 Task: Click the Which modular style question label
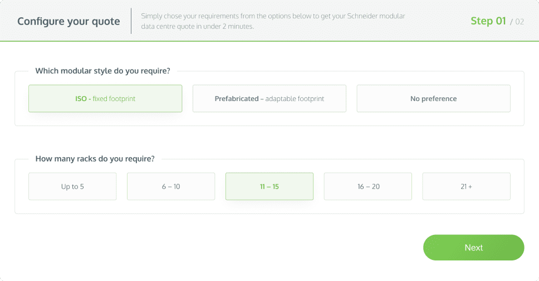(x=103, y=71)
